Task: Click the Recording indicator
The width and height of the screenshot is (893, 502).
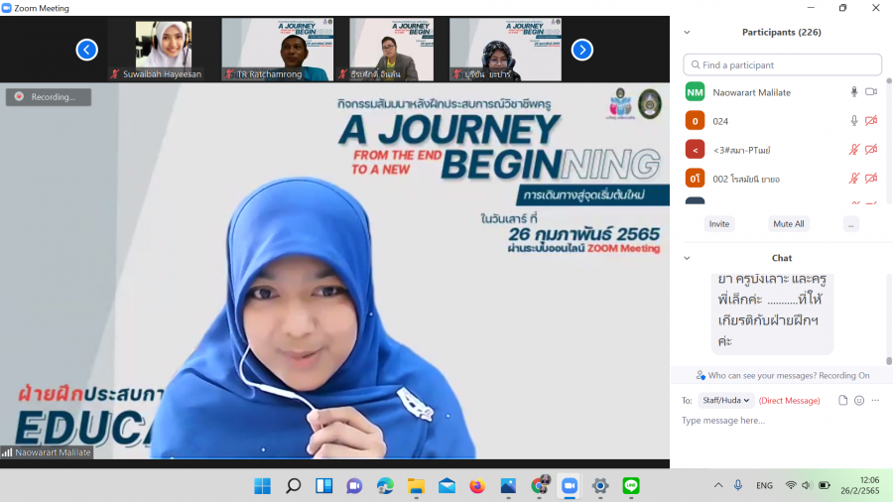Action: click(x=49, y=97)
